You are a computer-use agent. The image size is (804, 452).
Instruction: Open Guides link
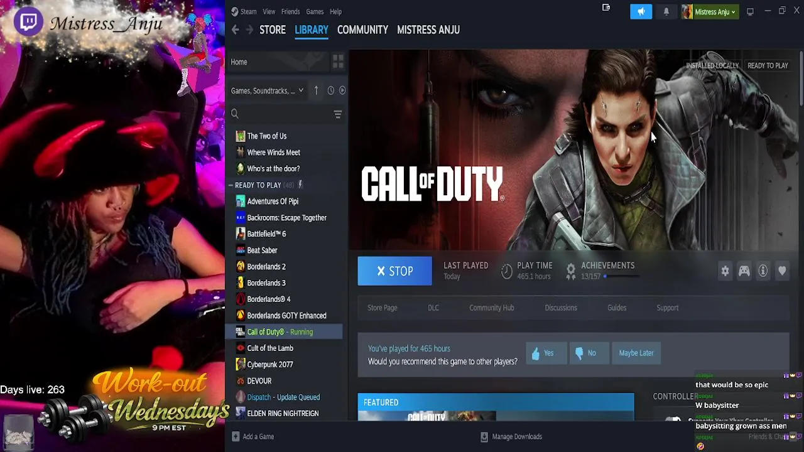617,308
